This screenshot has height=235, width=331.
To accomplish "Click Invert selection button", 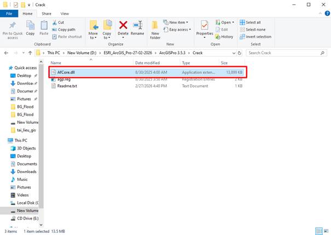I will pos(258,37).
